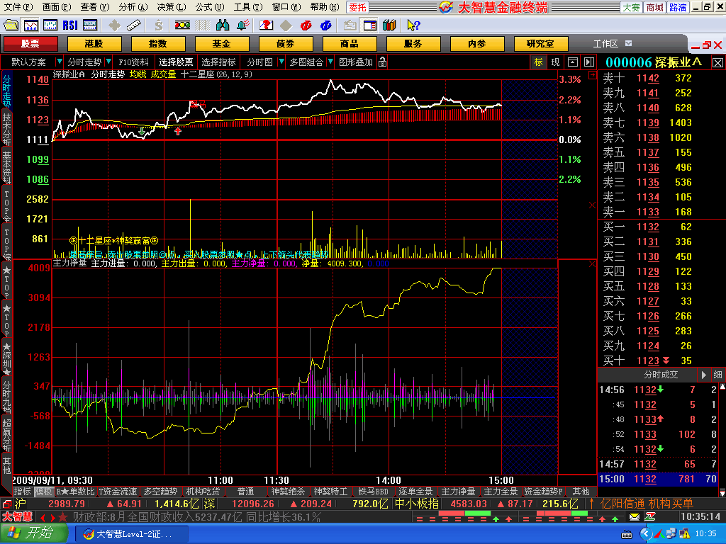Open the window layout toolbar icon
The image size is (726, 544).
click(369, 25)
